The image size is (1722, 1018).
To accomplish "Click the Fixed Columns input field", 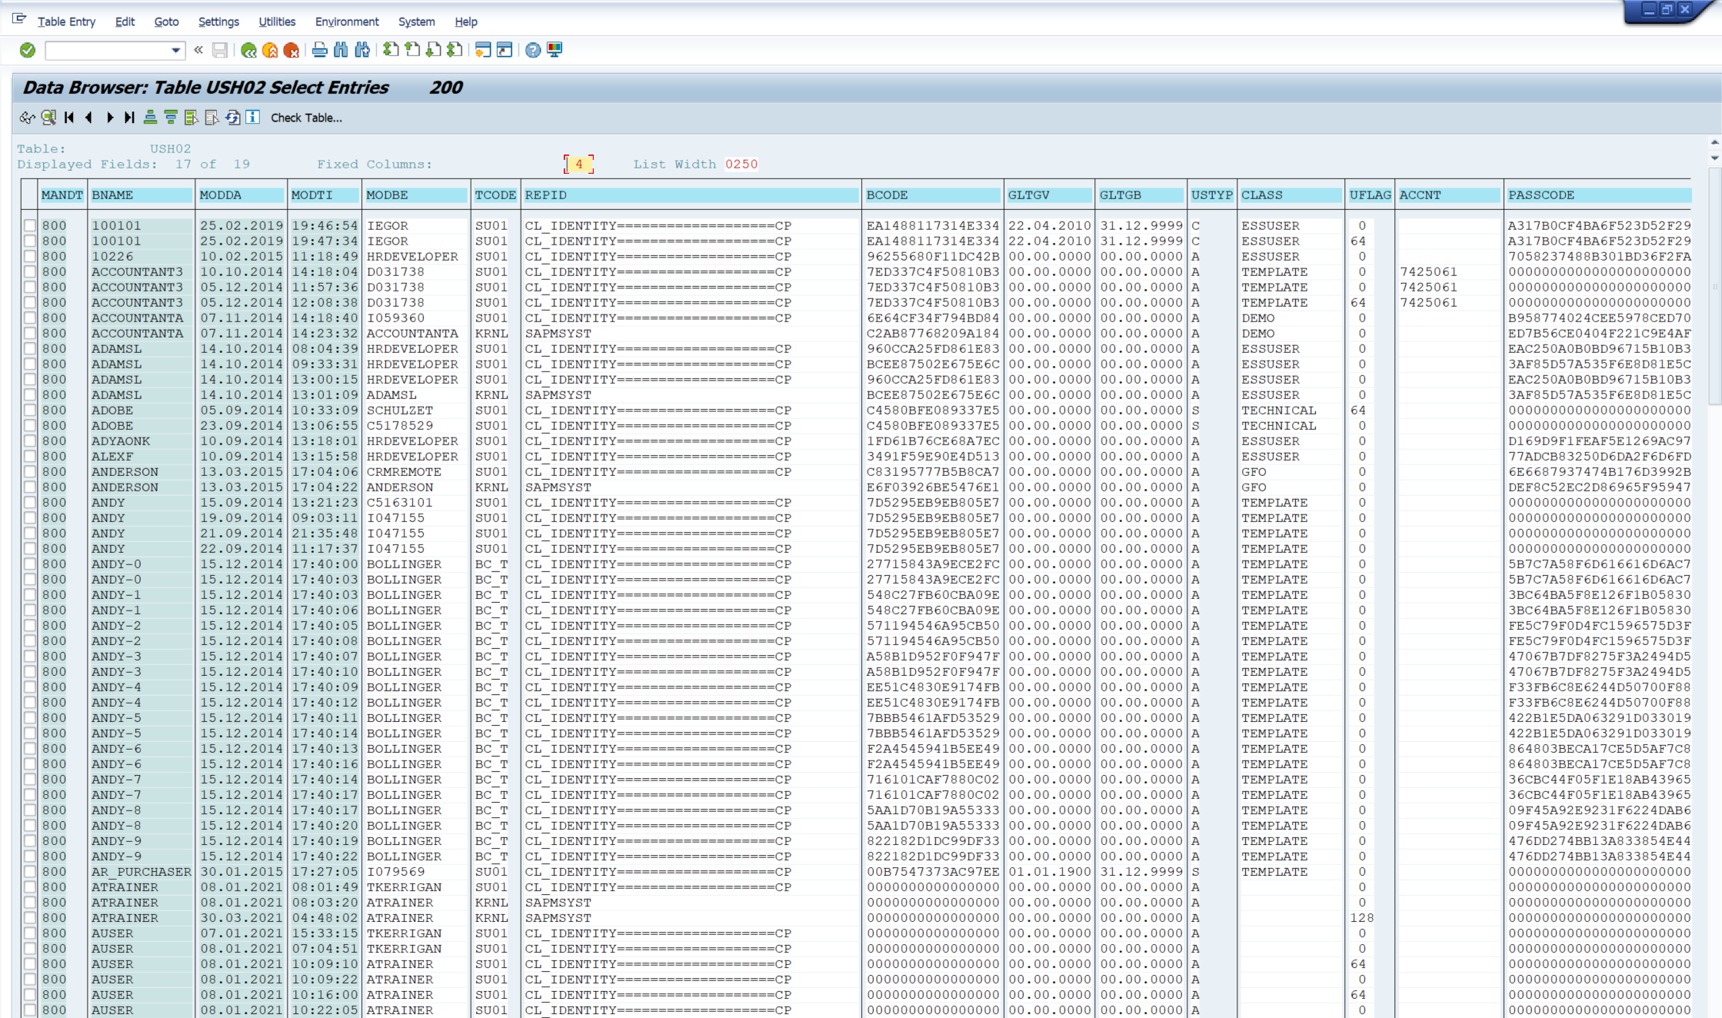I will 578,164.
